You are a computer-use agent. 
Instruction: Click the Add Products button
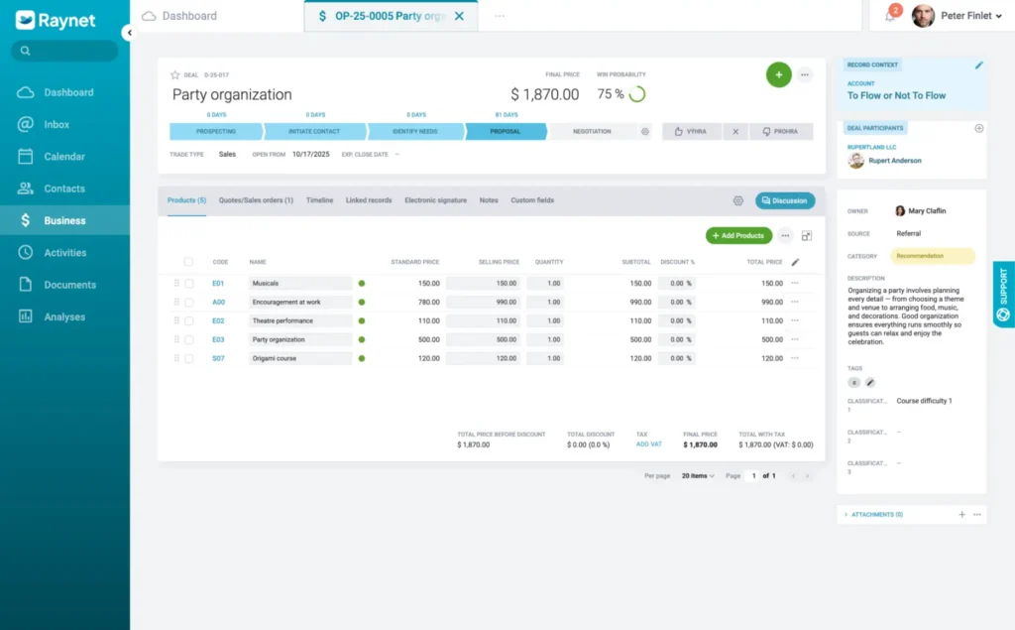coord(738,236)
